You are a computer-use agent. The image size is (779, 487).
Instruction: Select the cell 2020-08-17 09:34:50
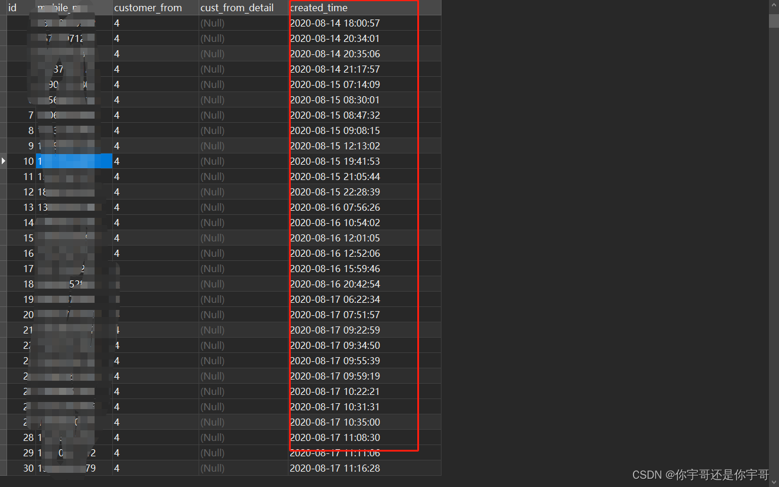pos(365,345)
